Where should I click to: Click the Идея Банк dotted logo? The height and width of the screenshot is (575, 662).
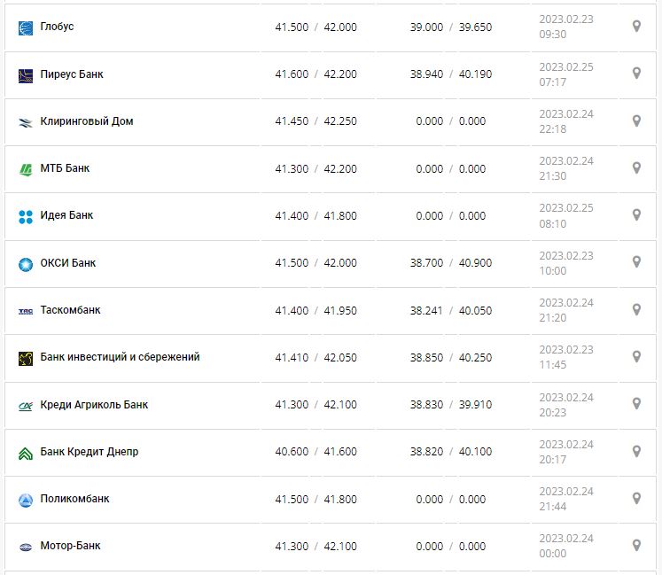(25, 216)
